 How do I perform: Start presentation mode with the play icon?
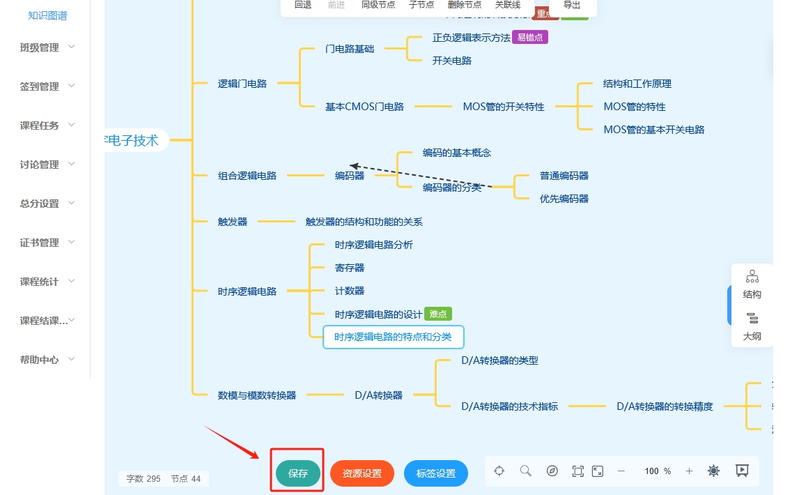tap(742, 471)
